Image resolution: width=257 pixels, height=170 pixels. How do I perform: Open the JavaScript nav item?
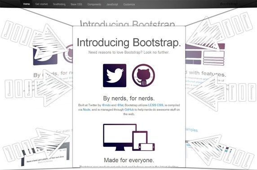112,4
